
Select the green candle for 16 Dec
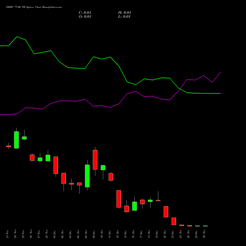134,206
